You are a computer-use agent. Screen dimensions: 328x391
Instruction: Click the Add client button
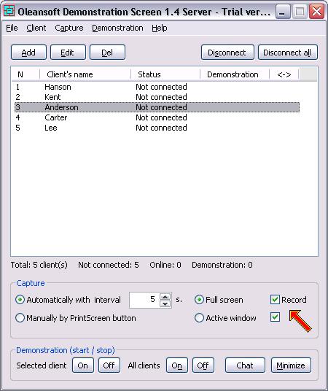click(x=28, y=53)
